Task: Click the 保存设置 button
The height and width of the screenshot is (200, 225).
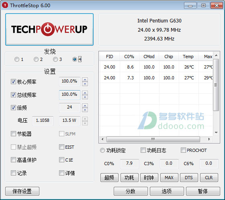Action: coord(22,191)
